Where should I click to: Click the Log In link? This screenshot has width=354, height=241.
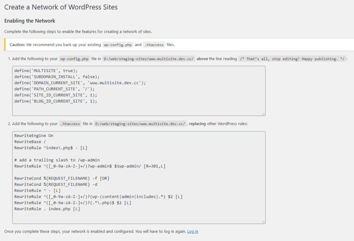pos(192,231)
